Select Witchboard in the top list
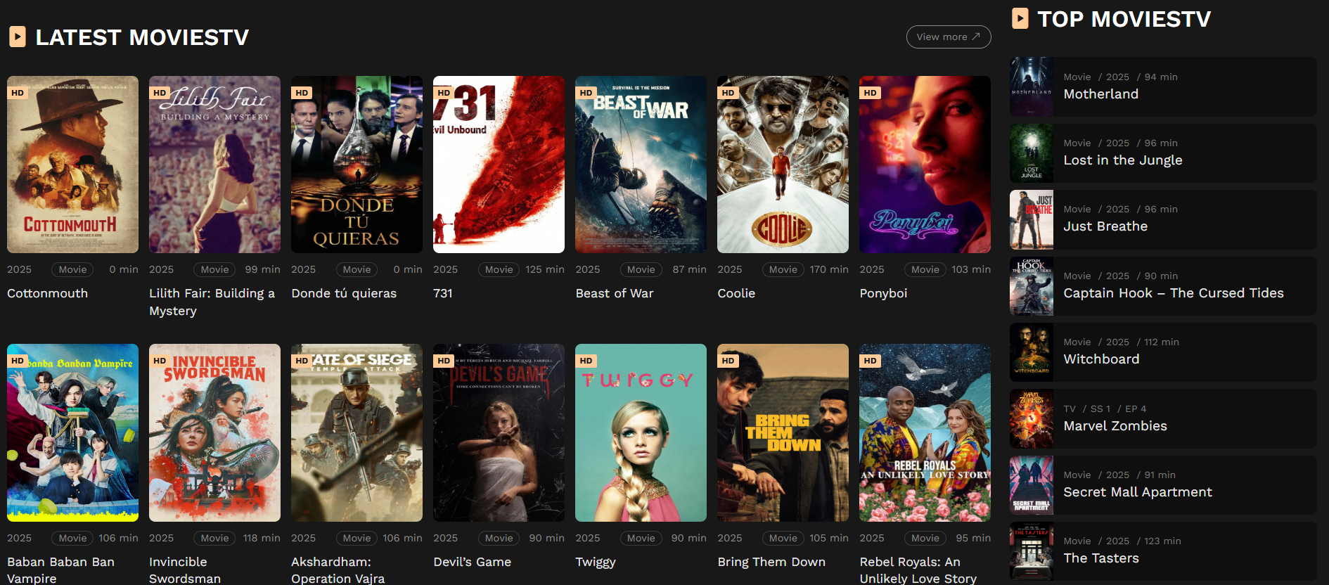The height and width of the screenshot is (585, 1329). coord(1101,359)
